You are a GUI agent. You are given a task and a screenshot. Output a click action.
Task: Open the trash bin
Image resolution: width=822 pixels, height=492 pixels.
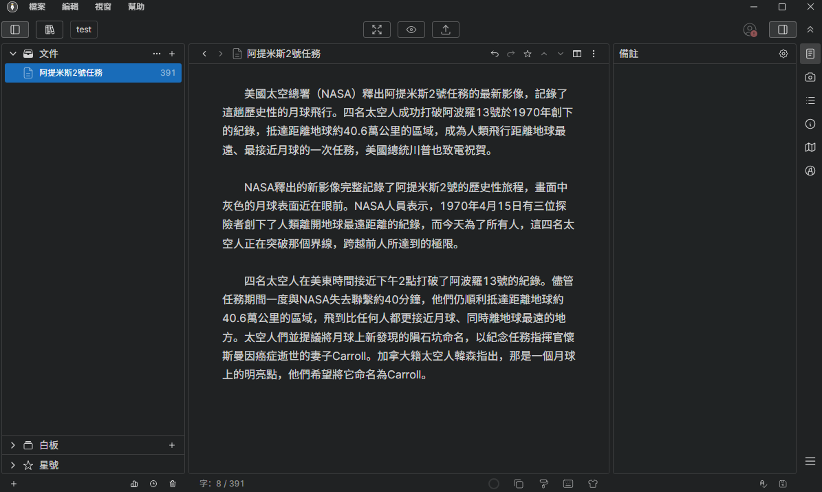(173, 484)
